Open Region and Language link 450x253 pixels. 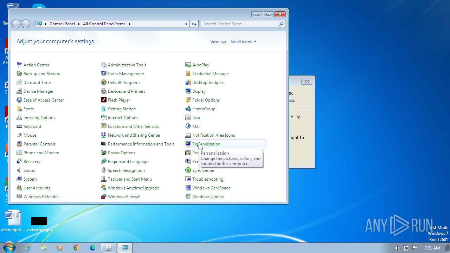[128, 161]
